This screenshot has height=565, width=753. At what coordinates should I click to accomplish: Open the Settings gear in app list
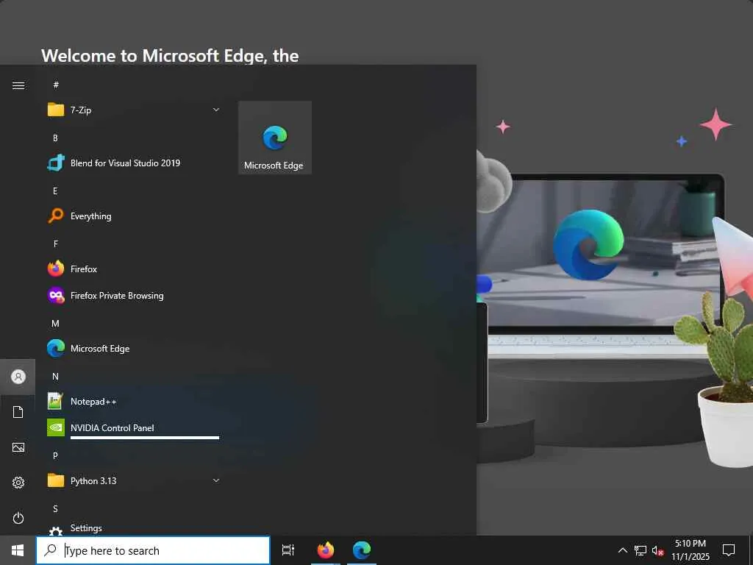(x=56, y=530)
